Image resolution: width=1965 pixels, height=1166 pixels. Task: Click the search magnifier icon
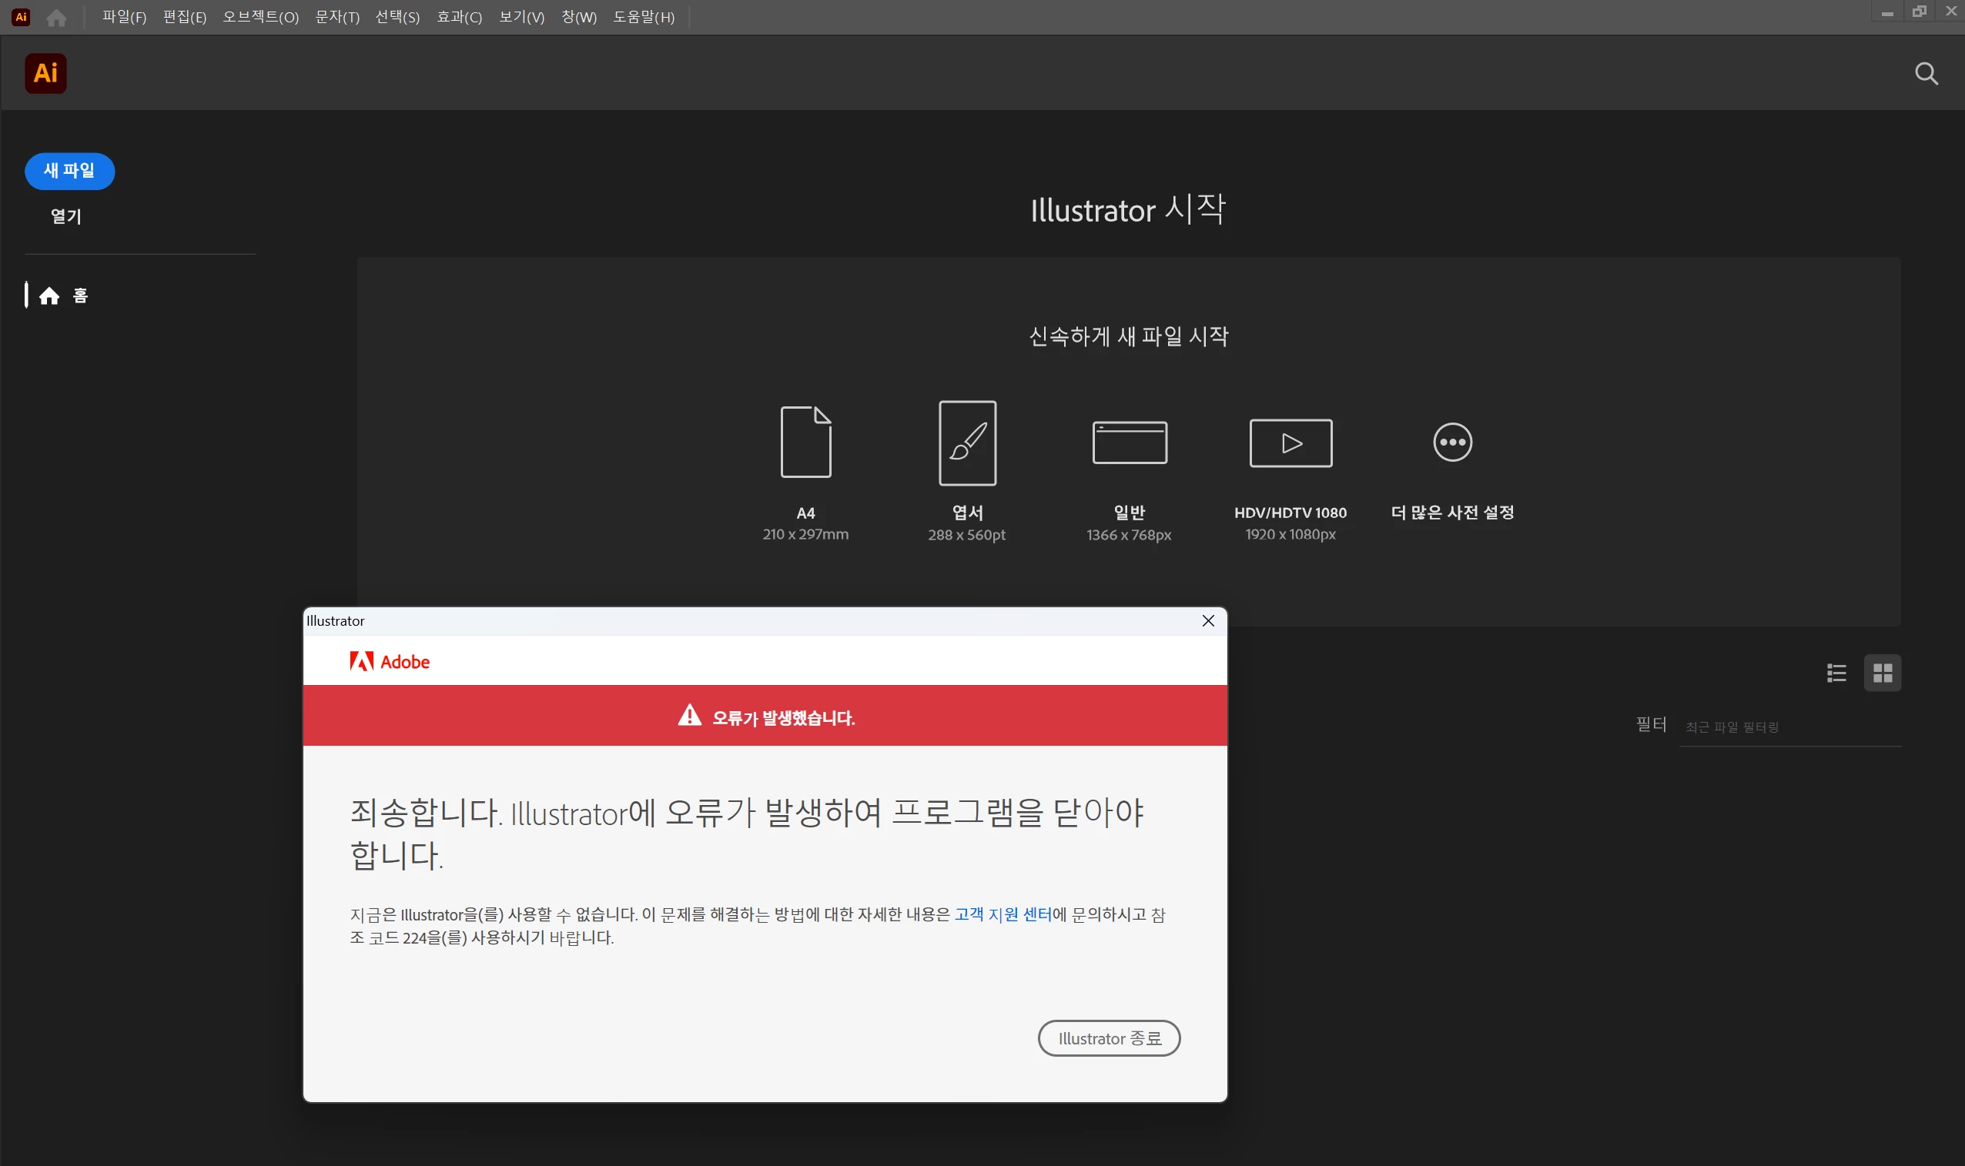pyautogui.click(x=1926, y=74)
